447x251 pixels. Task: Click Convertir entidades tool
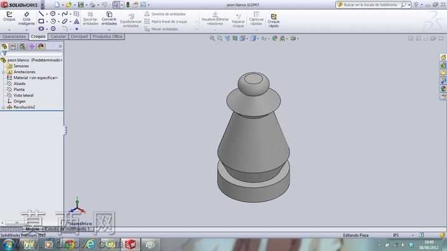(x=109, y=18)
